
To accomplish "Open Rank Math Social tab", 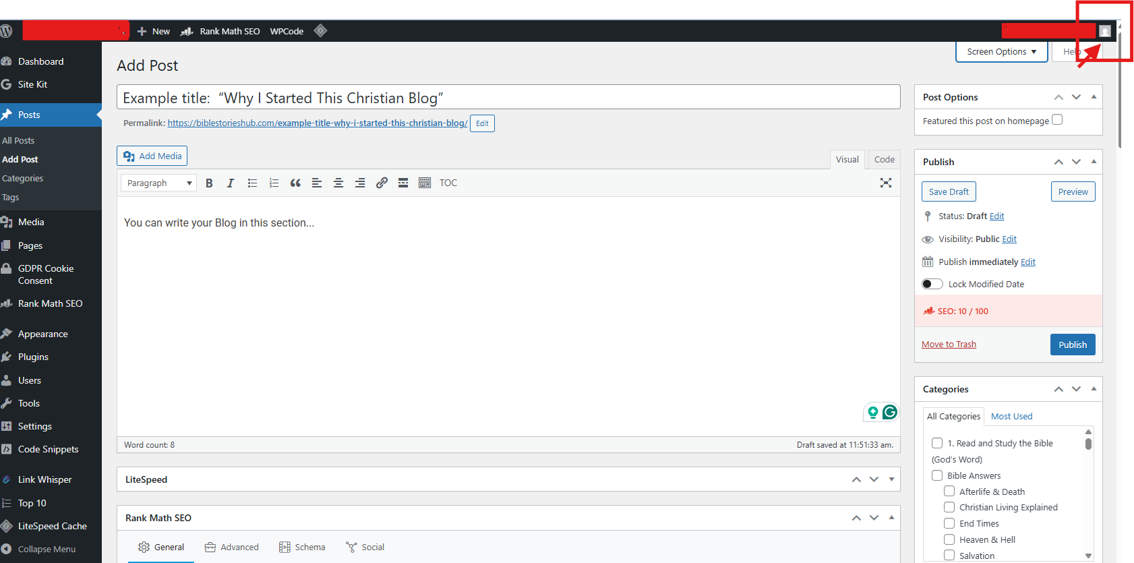I will pyautogui.click(x=365, y=547).
